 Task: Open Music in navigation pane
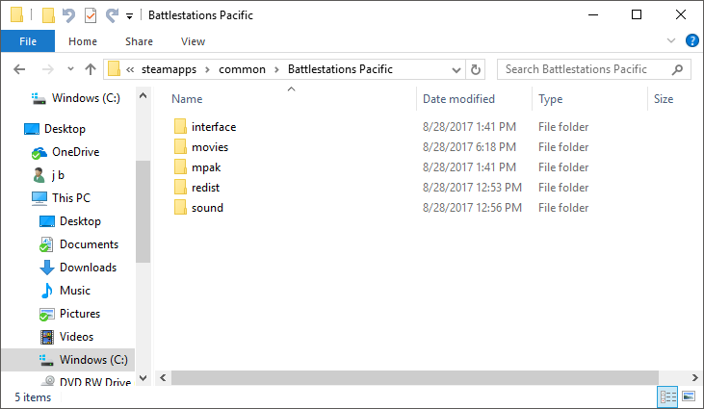(x=65, y=291)
